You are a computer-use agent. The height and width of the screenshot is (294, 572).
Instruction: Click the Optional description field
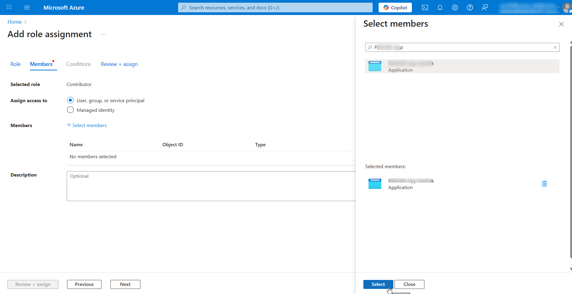tap(210, 186)
